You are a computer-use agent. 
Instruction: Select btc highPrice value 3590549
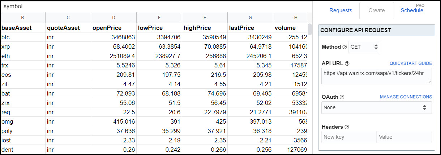coord(205,37)
